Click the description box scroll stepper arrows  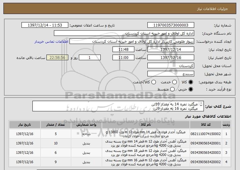tap(201, 104)
